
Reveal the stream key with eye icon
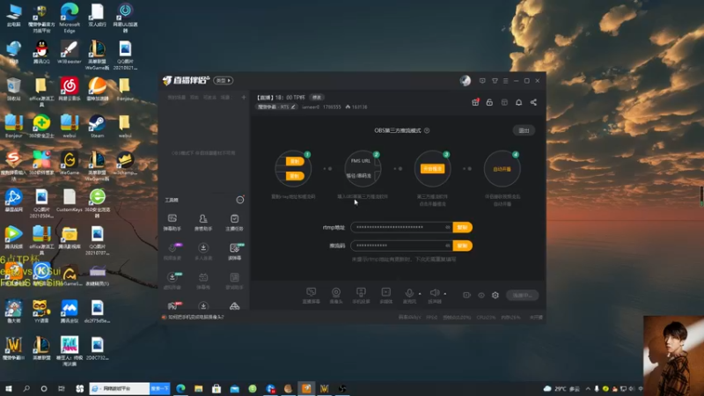[x=448, y=246]
